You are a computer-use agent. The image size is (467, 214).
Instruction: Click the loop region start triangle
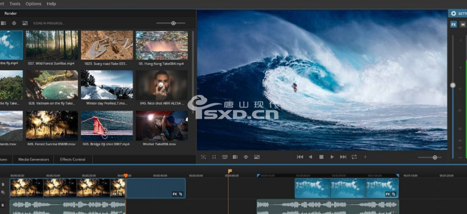pyautogui.click(x=258, y=175)
